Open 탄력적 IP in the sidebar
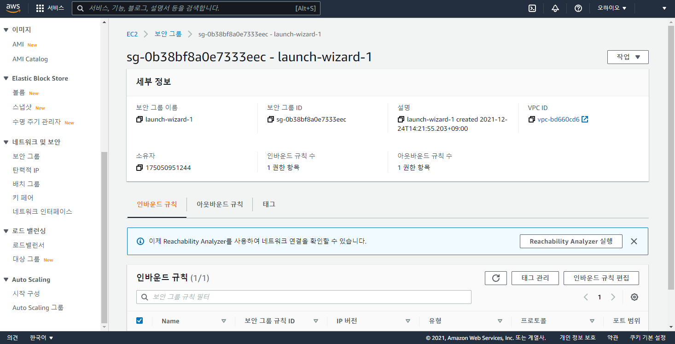Viewport: 675px width, 344px height. [26, 170]
